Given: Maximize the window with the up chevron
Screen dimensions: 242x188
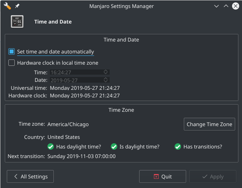Looking at the screenshot, I should pyautogui.click(x=226, y=6).
